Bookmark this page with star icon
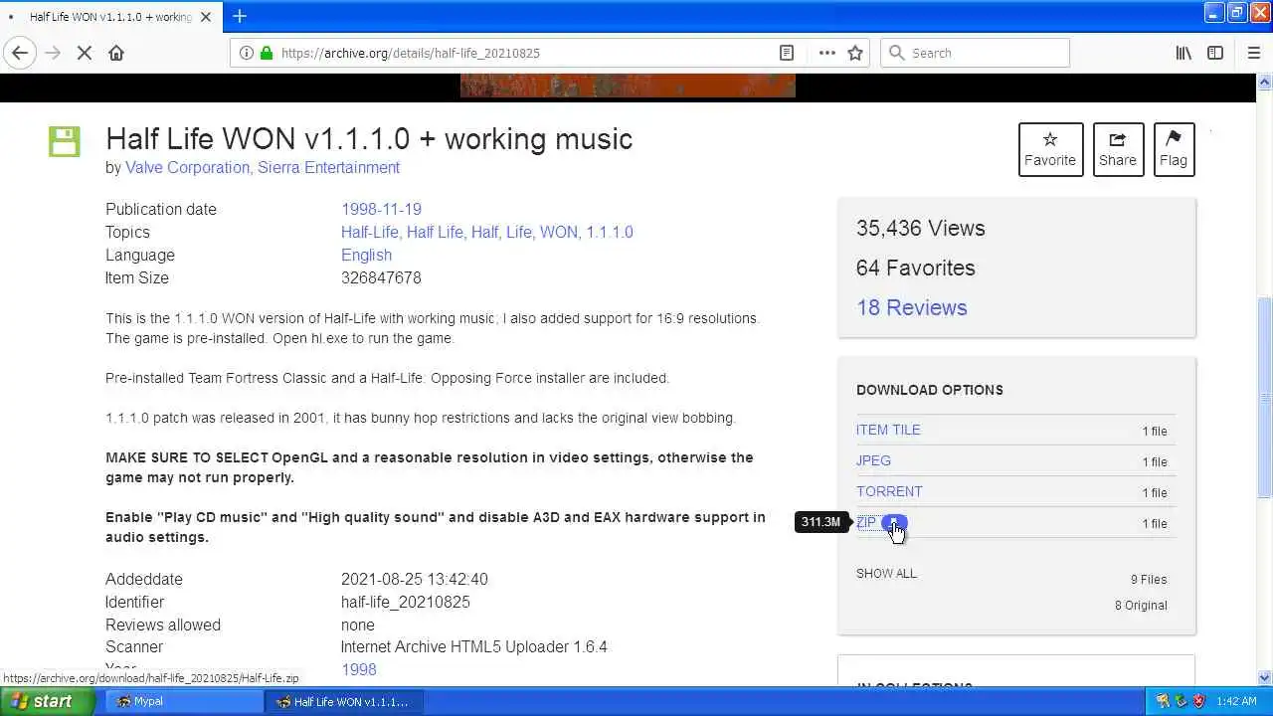The width and height of the screenshot is (1273, 716). [855, 53]
